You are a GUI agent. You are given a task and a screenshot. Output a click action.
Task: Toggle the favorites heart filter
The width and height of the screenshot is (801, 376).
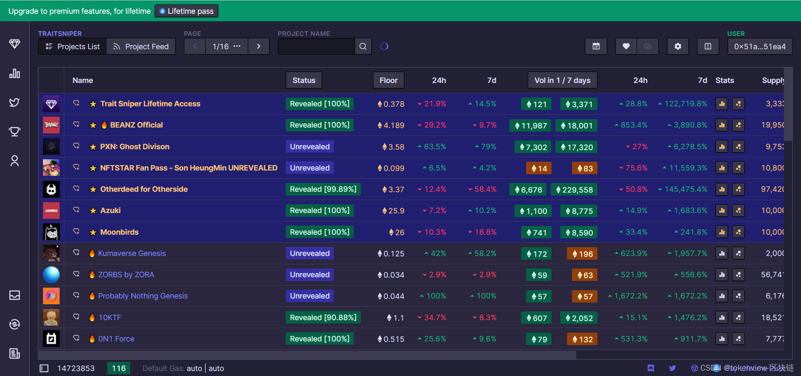click(626, 46)
